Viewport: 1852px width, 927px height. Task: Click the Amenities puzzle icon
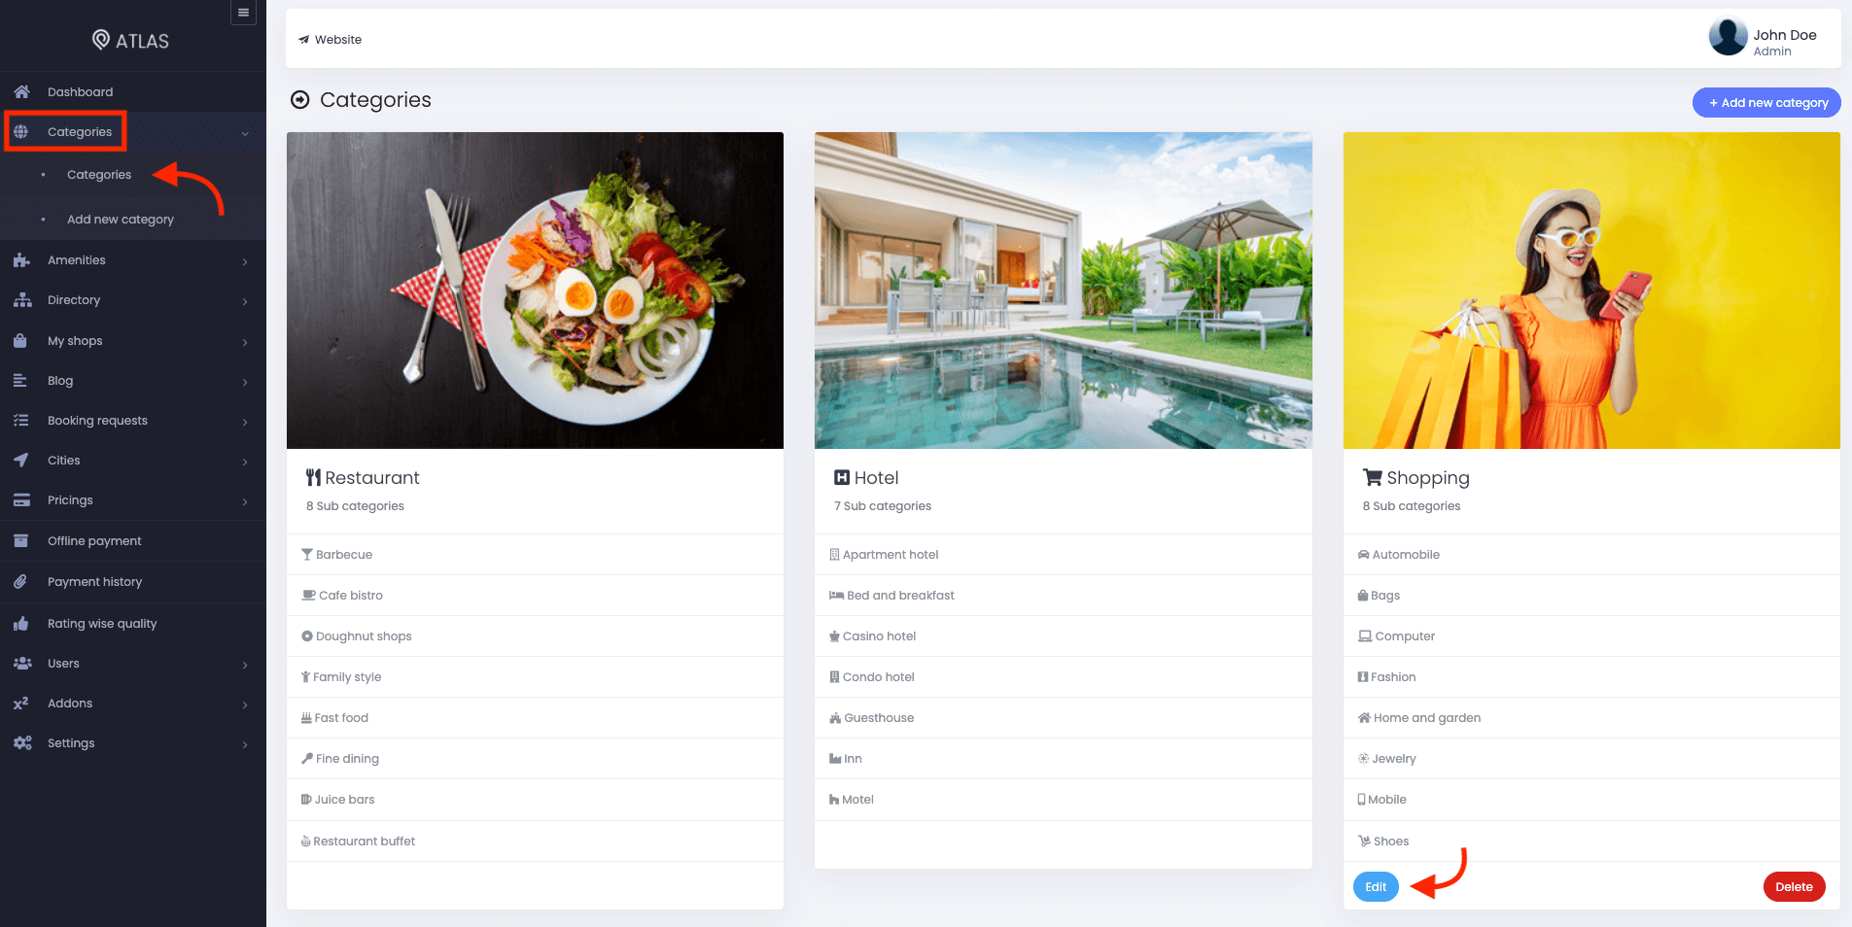tap(21, 260)
